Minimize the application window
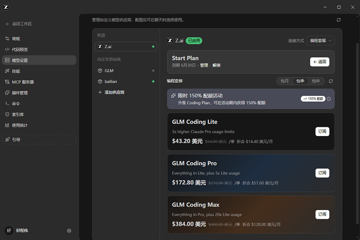This screenshot has height=240, width=360. [325, 7]
